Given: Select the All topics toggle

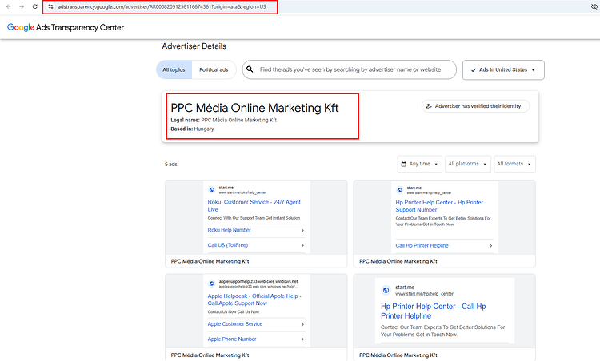Looking at the screenshot, I should tap(174, 70).
